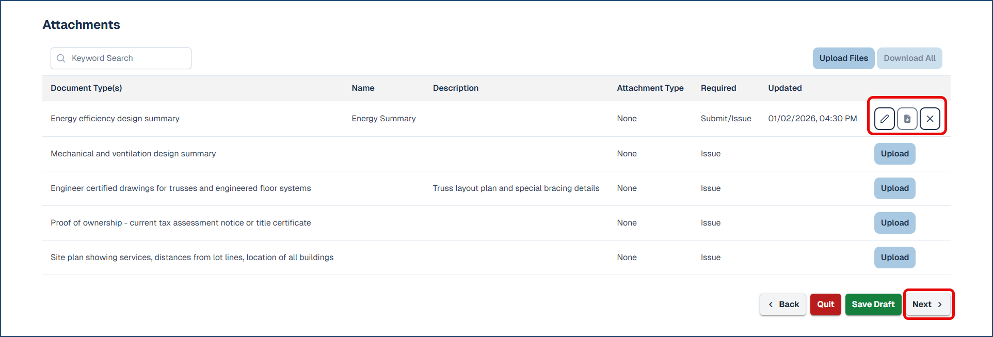Click the Upload Files button
The image size is (993, 337).
point(843,58)
